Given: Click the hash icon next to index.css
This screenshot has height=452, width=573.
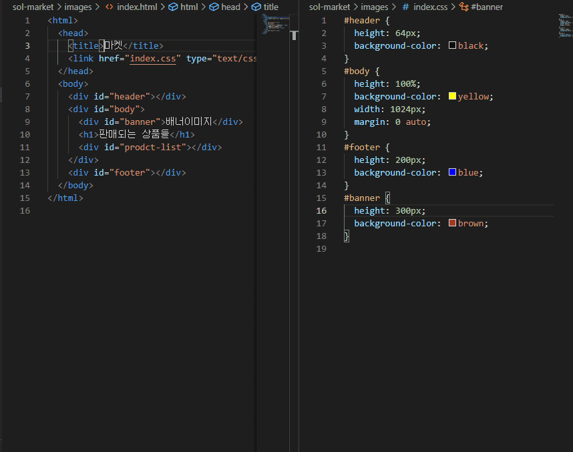Looking at the screenshot, I should click(x=405, y=7).
